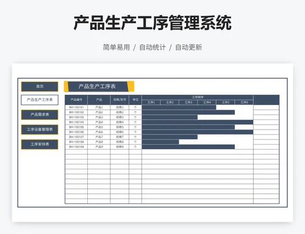Open the 首页 navigation button
The image size is (305, 234).
tap(40, 86)
